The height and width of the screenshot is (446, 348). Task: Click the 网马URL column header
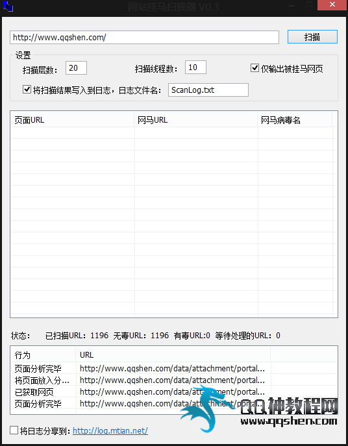tap(196, 120)
